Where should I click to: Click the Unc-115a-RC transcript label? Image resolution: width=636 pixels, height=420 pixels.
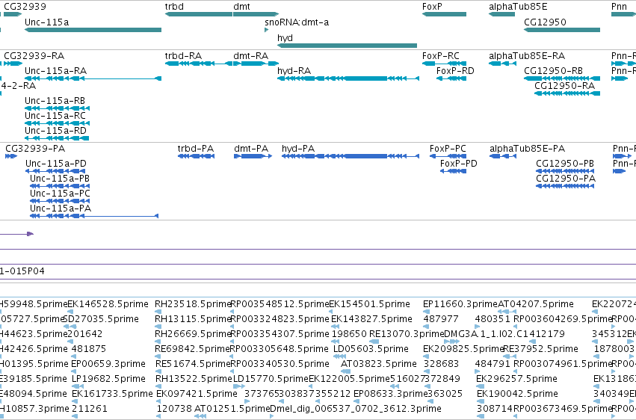point(55,116)
